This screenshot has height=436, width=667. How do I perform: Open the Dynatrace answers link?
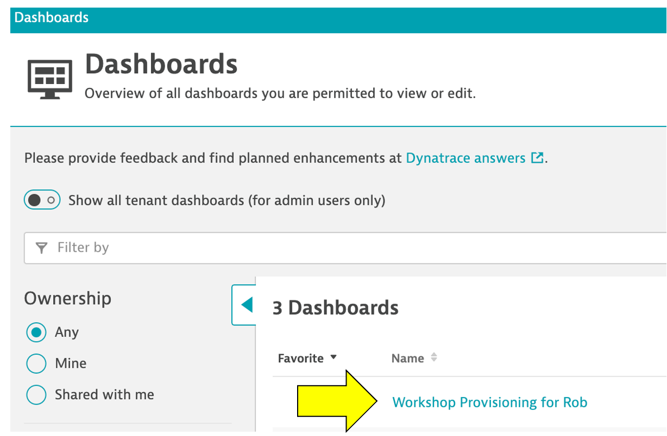pos(465,158)
